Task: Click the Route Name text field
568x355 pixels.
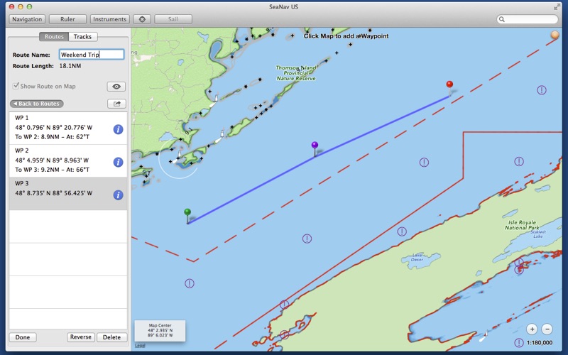Action: [92, 54]
